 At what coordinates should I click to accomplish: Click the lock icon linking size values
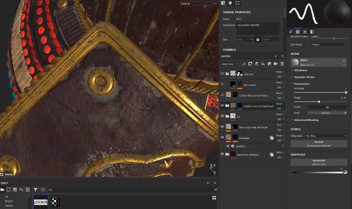[x=258, y=39]
